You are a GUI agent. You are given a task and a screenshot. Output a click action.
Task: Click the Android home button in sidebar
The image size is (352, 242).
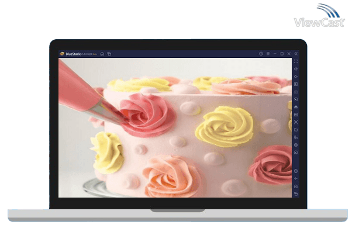click(296, 186)
